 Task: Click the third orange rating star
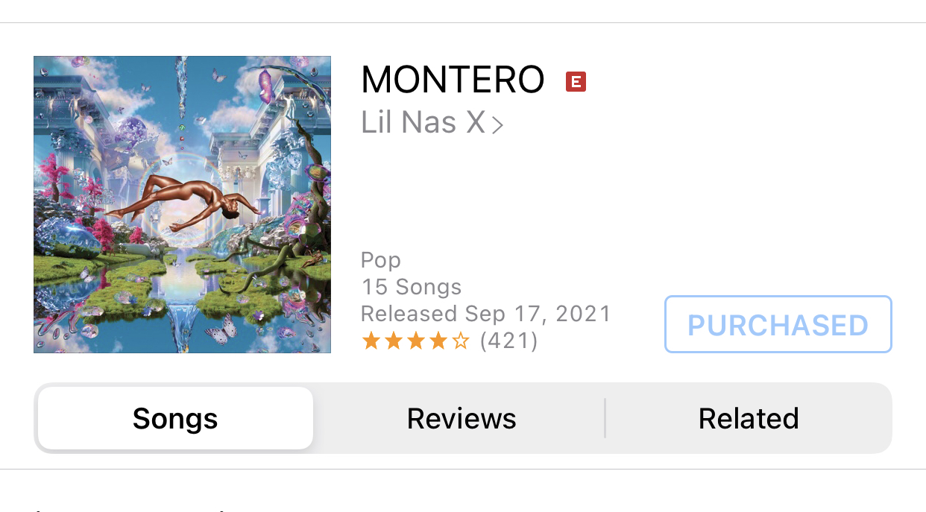[x=415, y=341]
